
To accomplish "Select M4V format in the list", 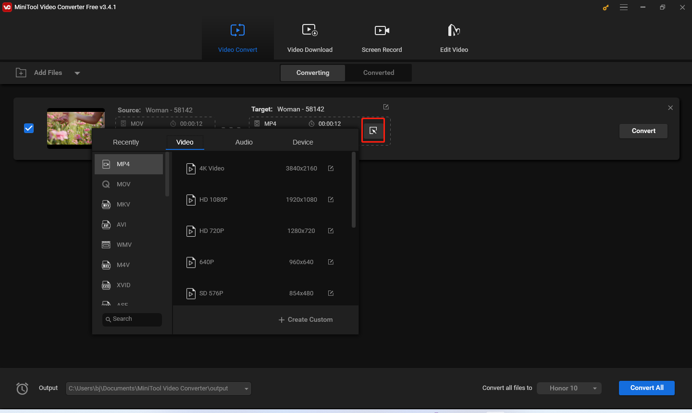I will point(129,265).
